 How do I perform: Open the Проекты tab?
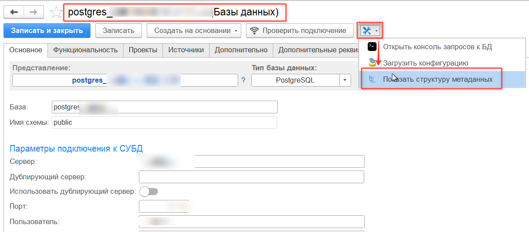click(x=143, y=50)
